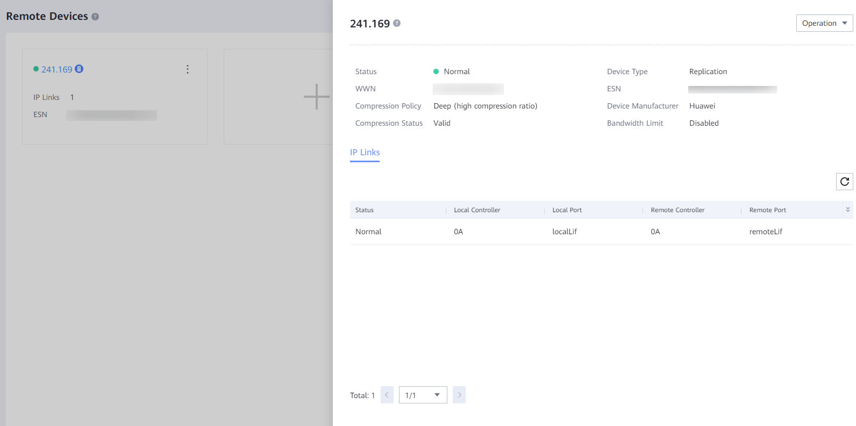This screenshot has width=856, height=426.
Task: Click help icon beside Remote Devices heading
Action: coord(95,17)
